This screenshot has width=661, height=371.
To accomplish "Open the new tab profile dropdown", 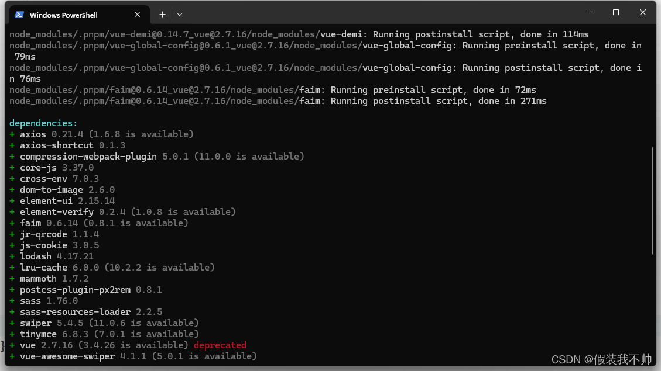I will (x=180, y=14).
